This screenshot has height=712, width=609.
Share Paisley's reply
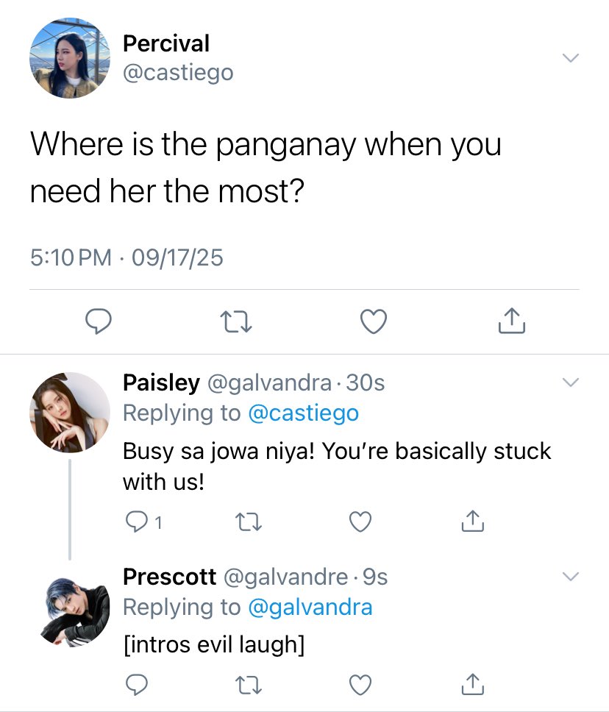pyautogui.click(x=472, y=521)
